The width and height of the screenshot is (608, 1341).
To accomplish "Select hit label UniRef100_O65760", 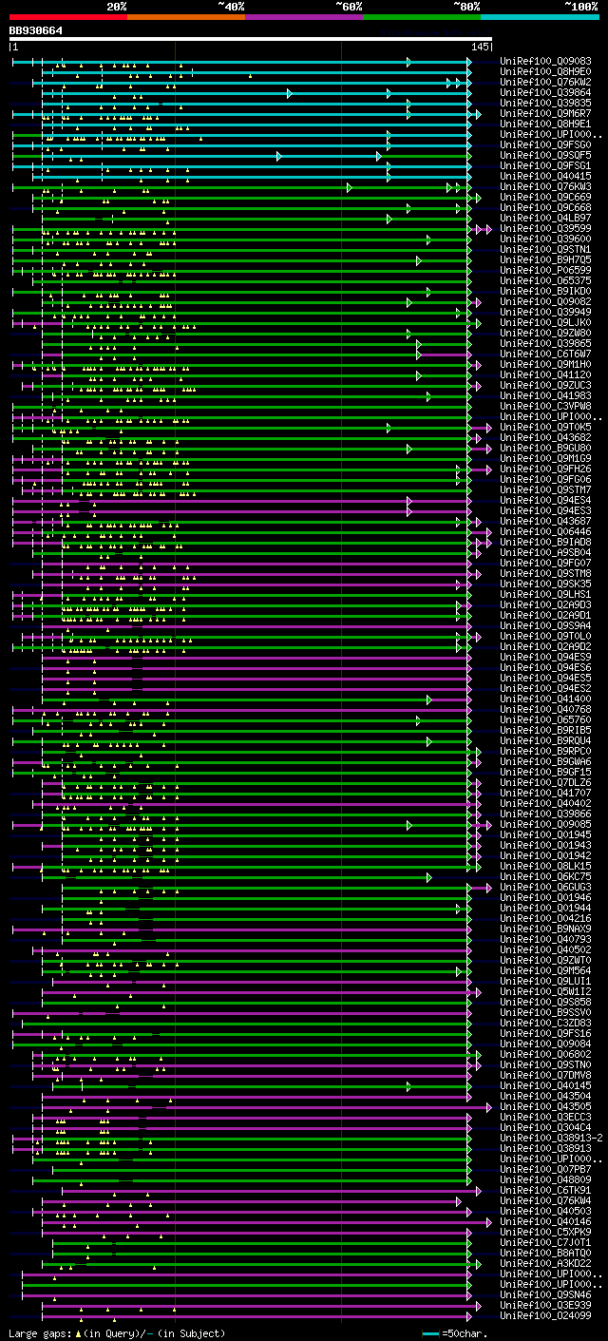I will coord(545,719).
